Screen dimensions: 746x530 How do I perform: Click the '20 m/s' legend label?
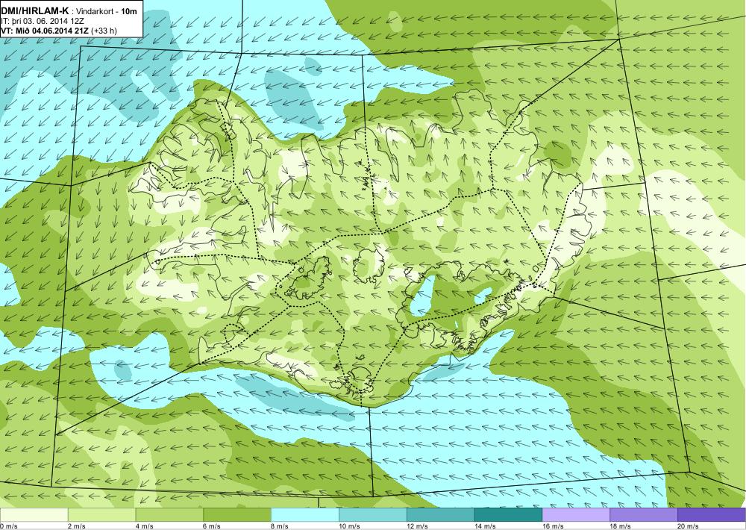(x=689, y=526)
